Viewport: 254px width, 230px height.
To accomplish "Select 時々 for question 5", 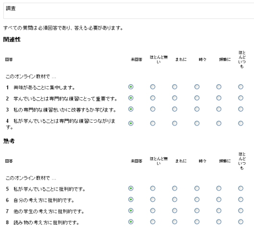I will [197, 188].
